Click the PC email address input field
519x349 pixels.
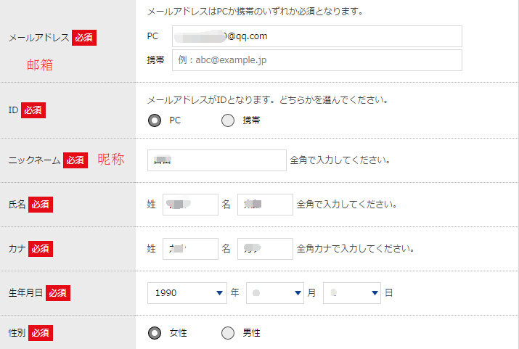click(316, 36)
